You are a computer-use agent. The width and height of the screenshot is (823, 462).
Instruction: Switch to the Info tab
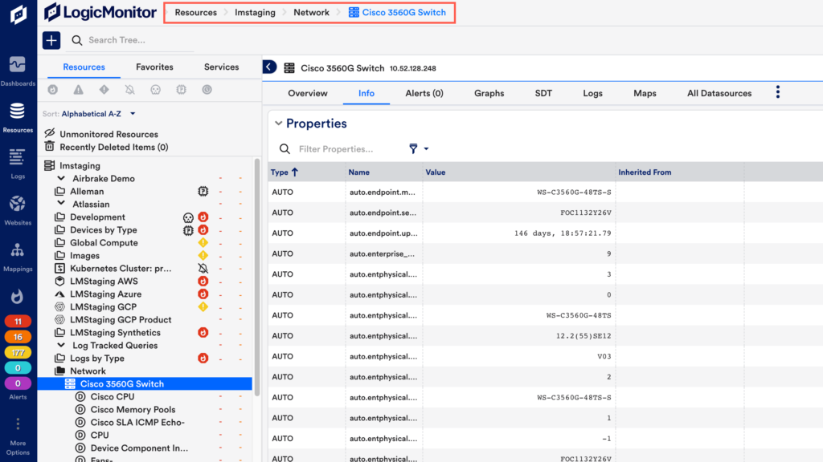point(366,93)
